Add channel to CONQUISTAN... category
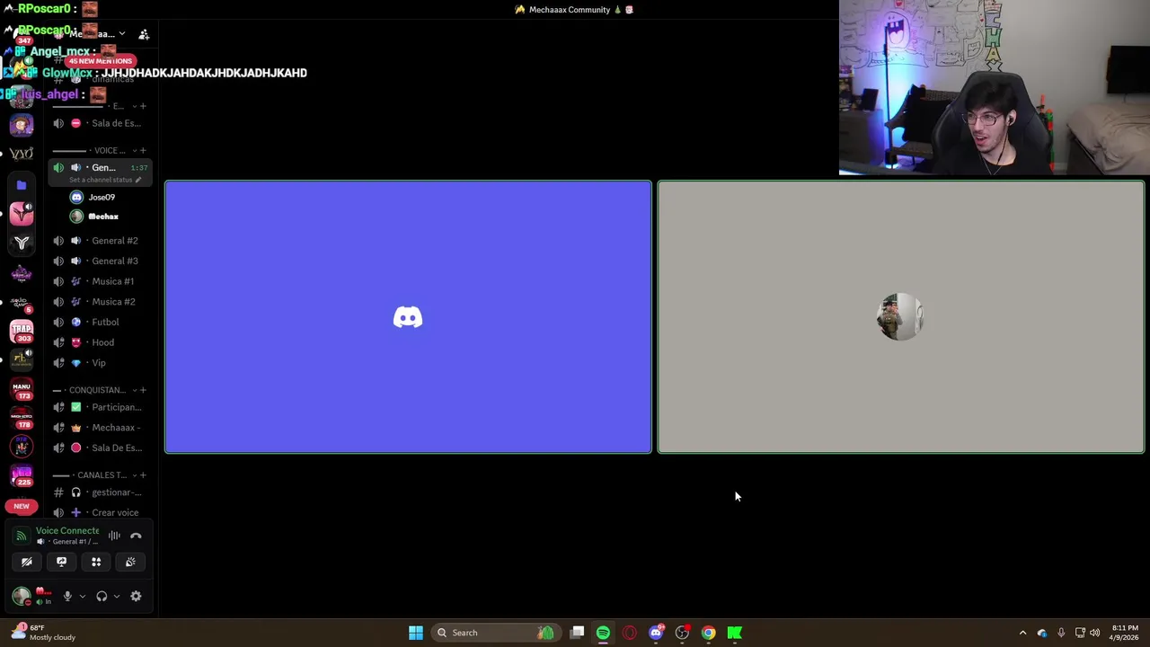Screen dimensions: 1150x647 (x=143, y=390)
